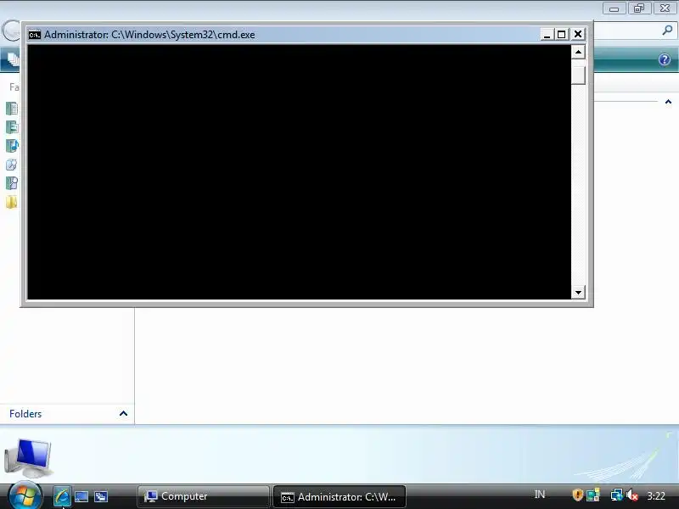
Task: Switch to Administrator cmd taskbar button
Action: [x=339, y=496]
